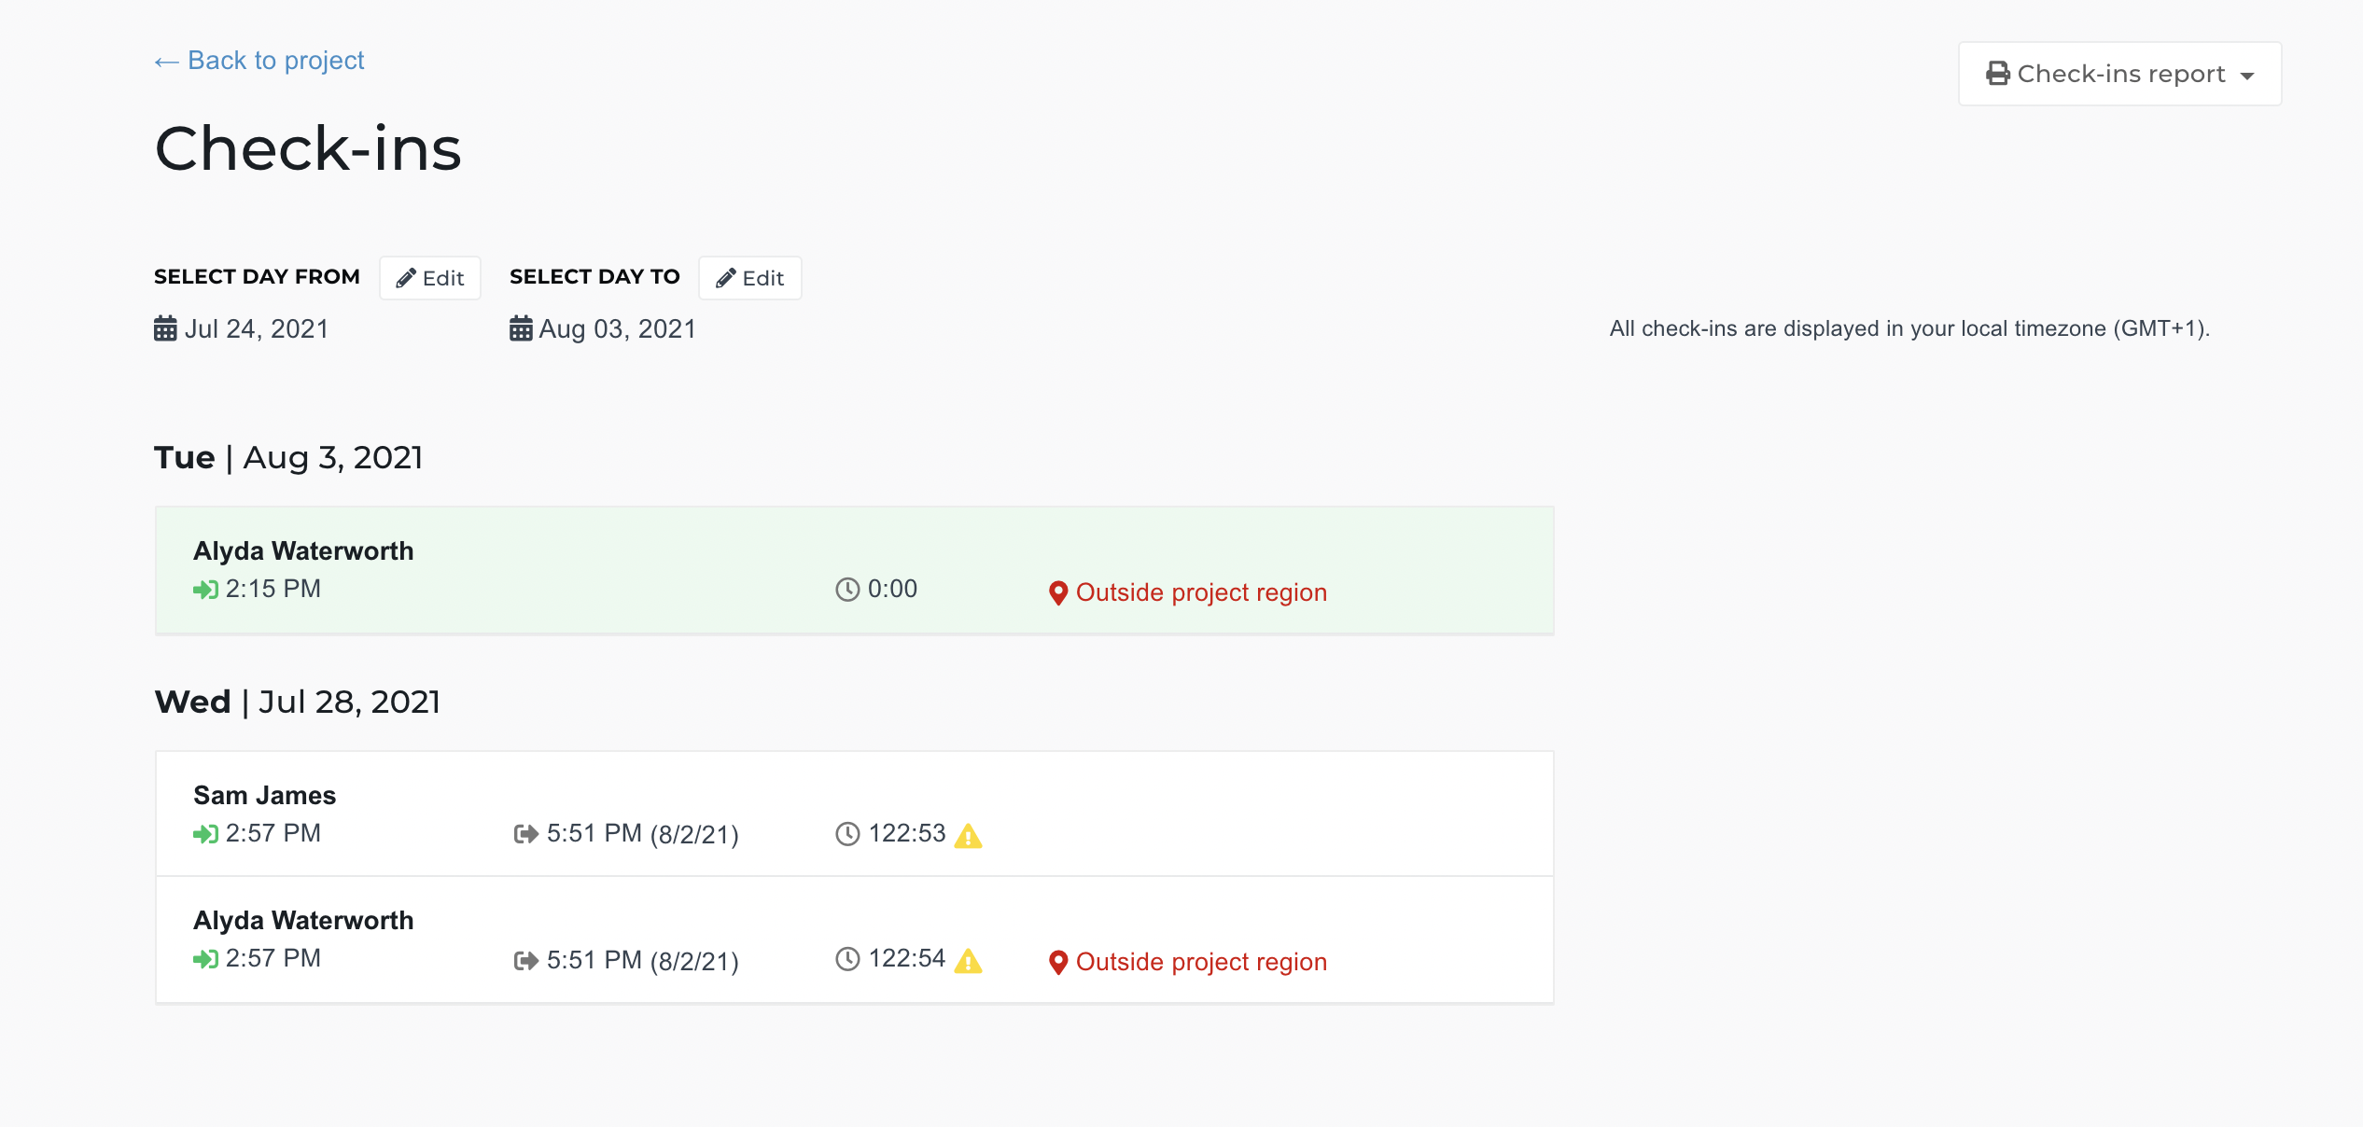The height and width of the screenshot is (1127, 2363).
Task: Click red location pin in Aug 3 entry
Action: 1057,593
